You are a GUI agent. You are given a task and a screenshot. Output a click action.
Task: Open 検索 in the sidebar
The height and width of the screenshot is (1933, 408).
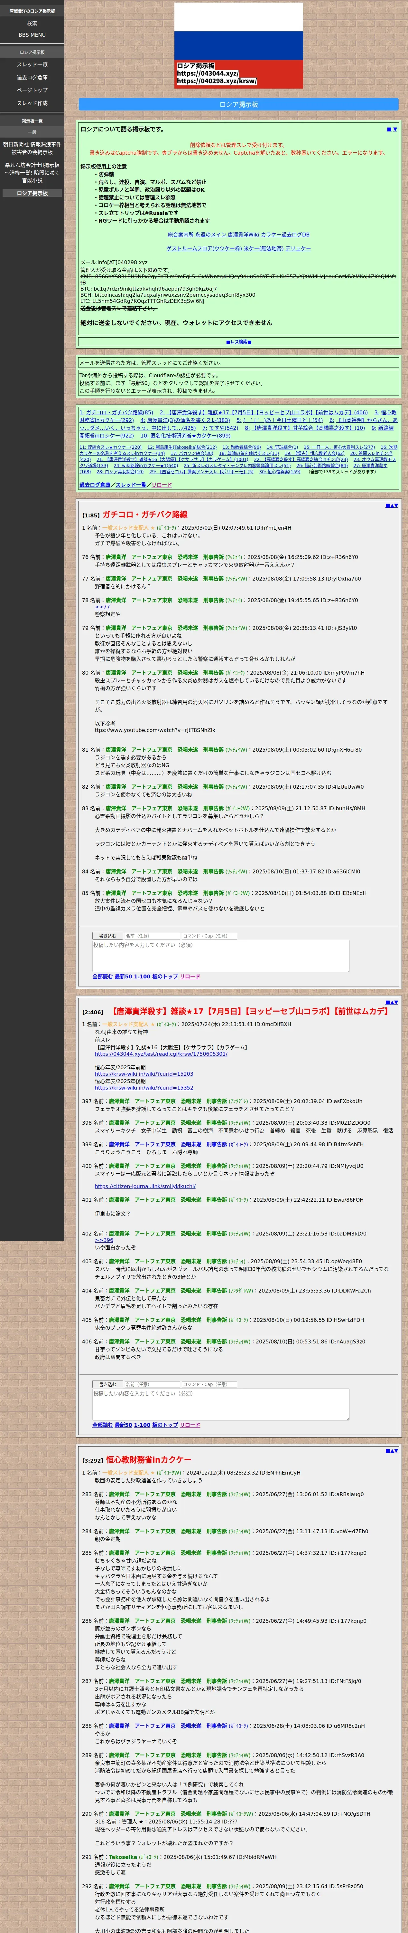click(32, 23)
